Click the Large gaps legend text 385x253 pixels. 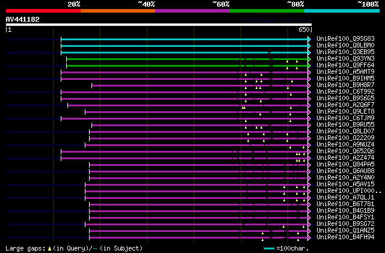74,248
